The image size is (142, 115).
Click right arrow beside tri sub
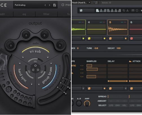(x=48, y=57)
